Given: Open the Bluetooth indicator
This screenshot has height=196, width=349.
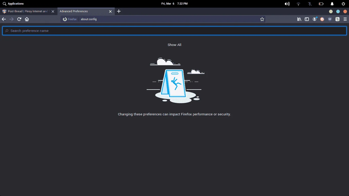Looking at the screenshot, I should click(x=310, y=4).
